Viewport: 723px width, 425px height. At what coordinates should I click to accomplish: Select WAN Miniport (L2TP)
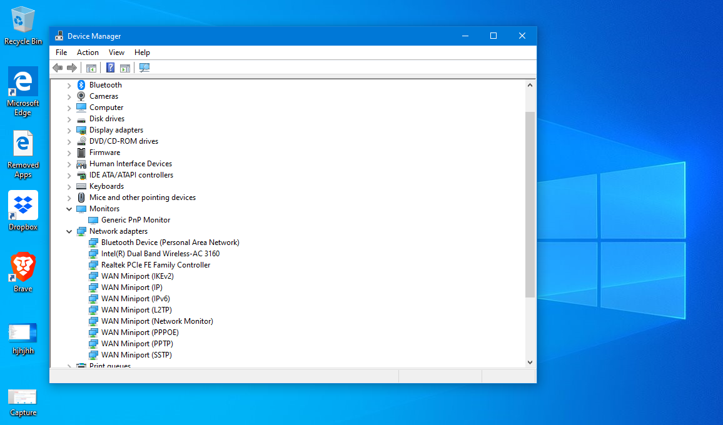136,310
